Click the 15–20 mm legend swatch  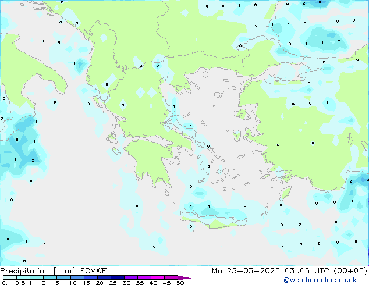click(x=90, y=277)
